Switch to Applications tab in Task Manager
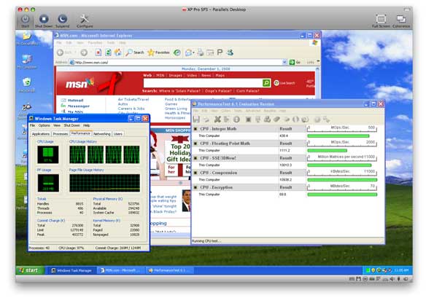Screen dimensions: 426x298 click(x=41, y=134)
